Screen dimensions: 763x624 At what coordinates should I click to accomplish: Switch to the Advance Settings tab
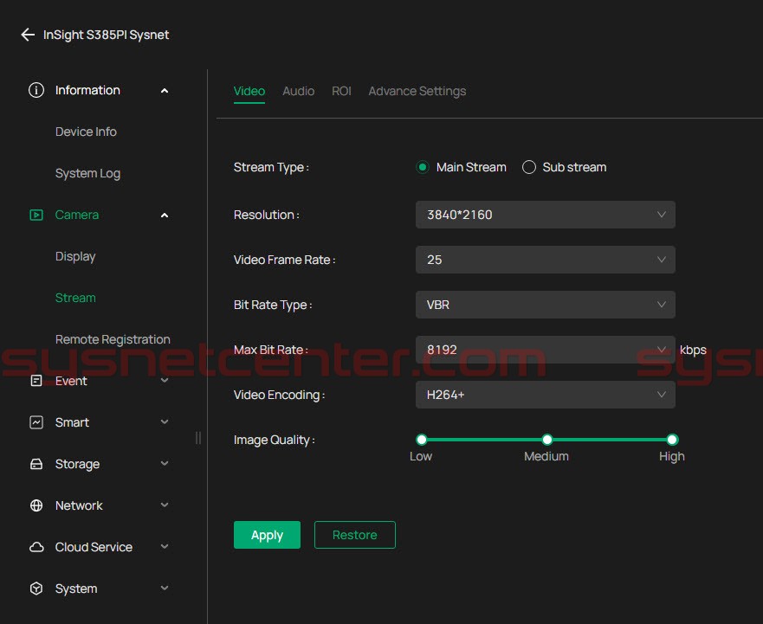pos(417,91)
